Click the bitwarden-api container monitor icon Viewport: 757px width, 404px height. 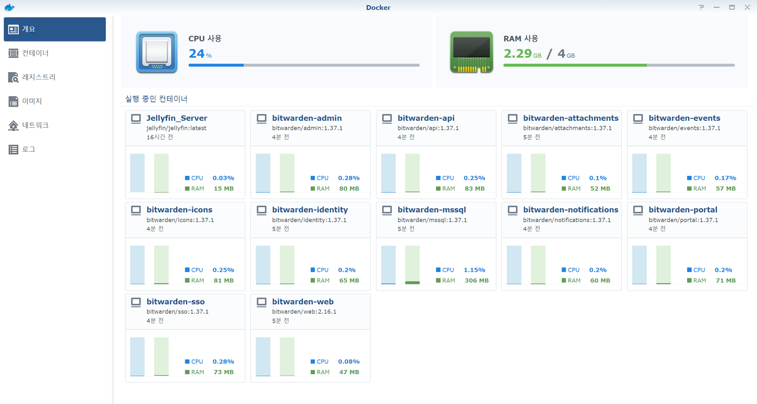(x=387, y=119)
